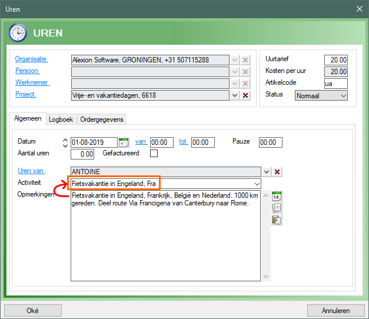Switch to the Logboek tab
369x319 pixels.
point(61,119)
